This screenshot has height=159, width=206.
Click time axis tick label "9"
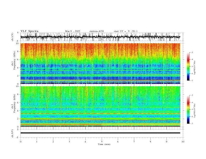[x=166, y=142]
